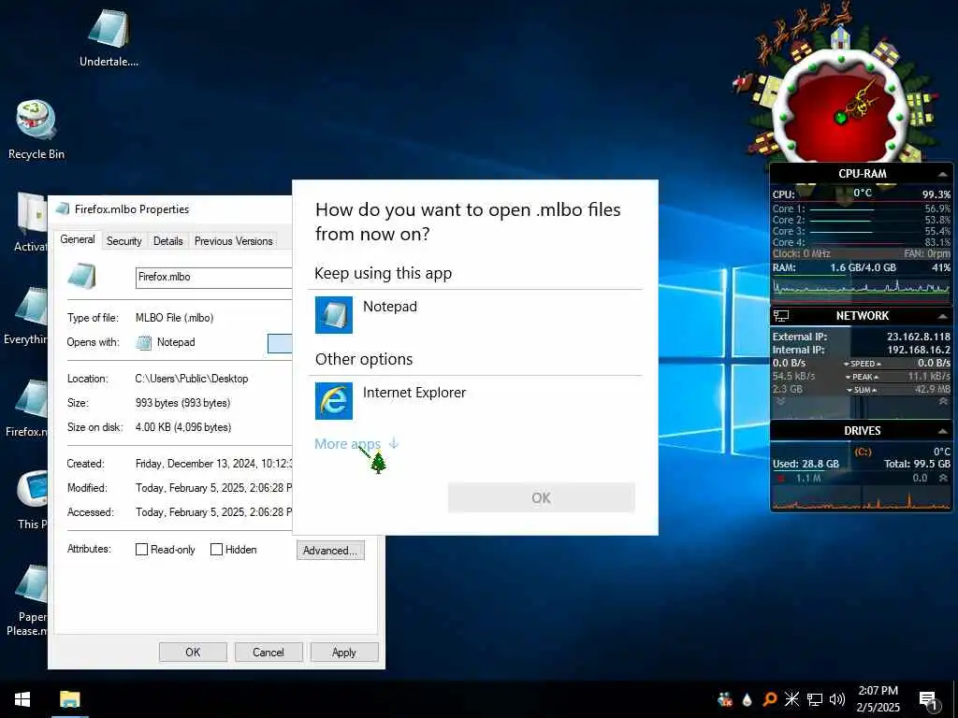
Task: Click the notepad file icon in the Properties window
Action: 81,277
